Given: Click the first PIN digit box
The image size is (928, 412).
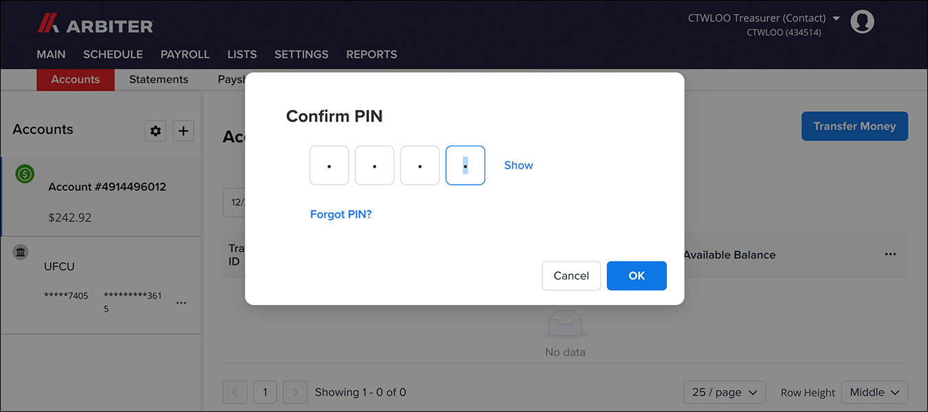Looking at the screenshot, I should coord(329,165).
